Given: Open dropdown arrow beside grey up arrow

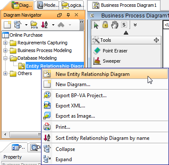Looking at the screenshot, I should pos(70,25).
